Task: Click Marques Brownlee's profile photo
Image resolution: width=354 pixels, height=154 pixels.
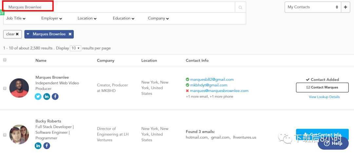Action: 19,88
